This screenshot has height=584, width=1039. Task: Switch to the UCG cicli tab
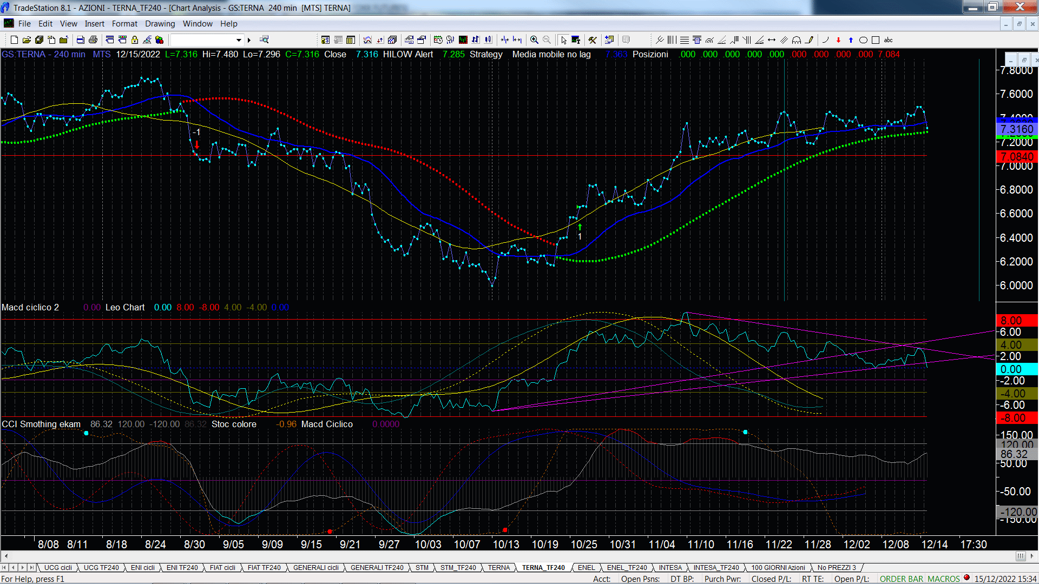[58, 568]
